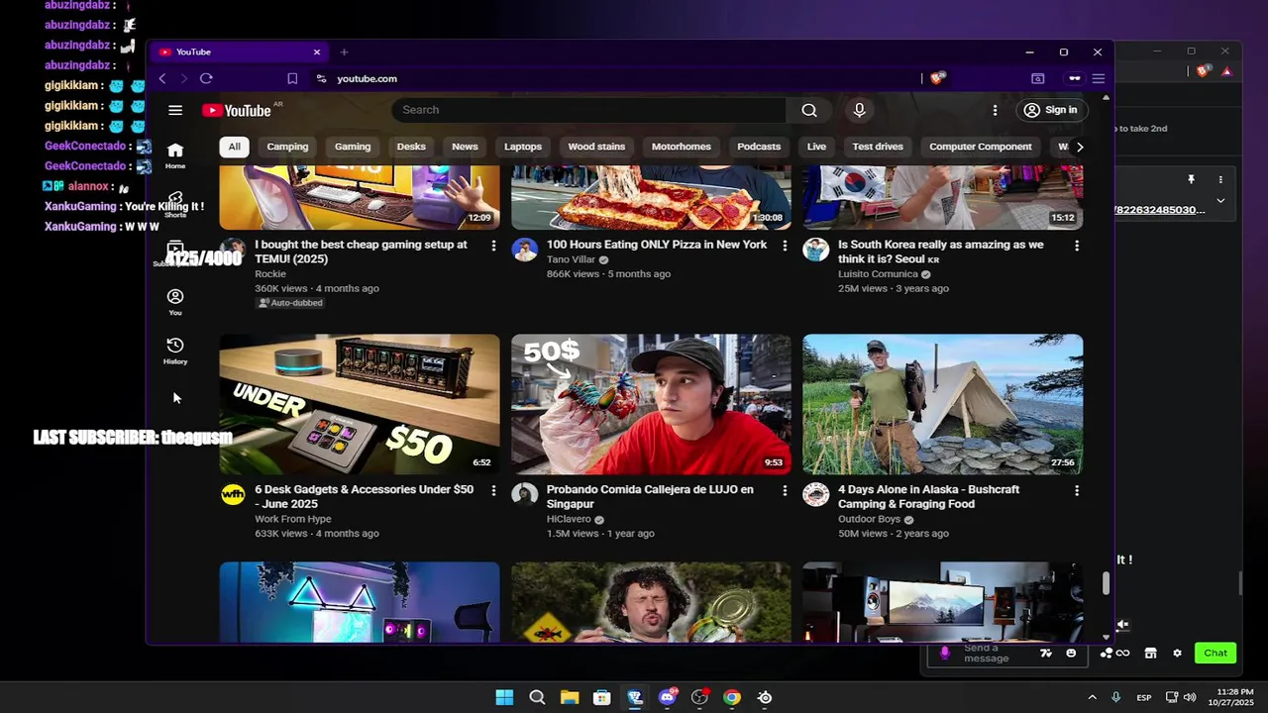The image size is (1268, 713).
Task: Click the shop icon in chat toolbar
Action: click(1150, 653)
